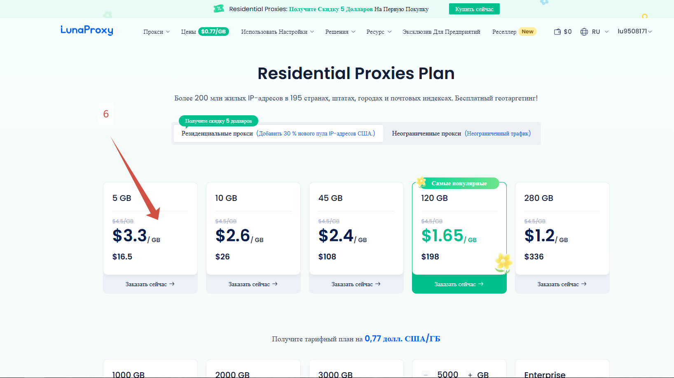Image resolution: width=674 pixels, height=378 pixels.
Task: Order the popular 120 GB plan
Action: [x=459, y=284]
